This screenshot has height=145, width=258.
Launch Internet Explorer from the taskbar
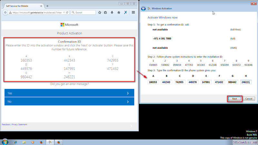point(15,142)
